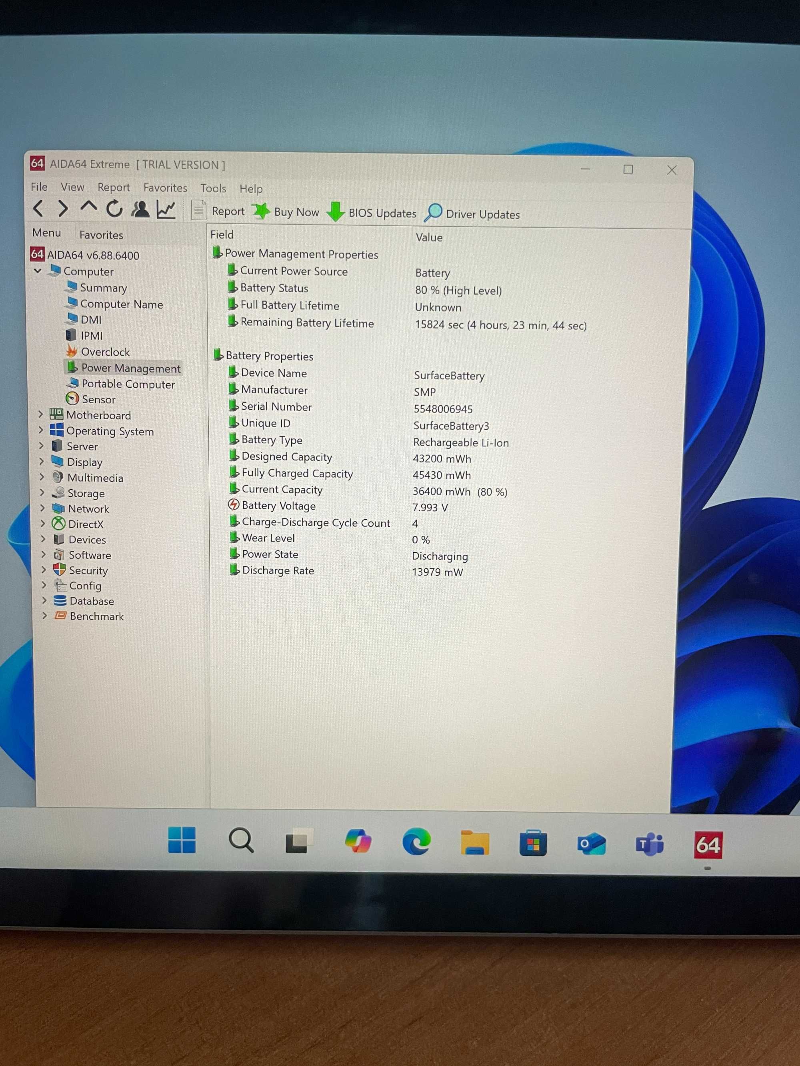The image size is (800, 1066).
Task: Expand the Devices tree node
Action: tap(43, 539)
